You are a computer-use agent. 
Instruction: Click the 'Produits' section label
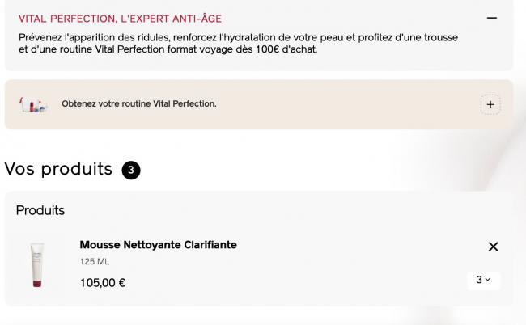40,210
